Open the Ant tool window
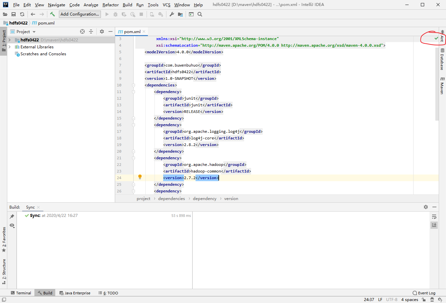 [442, 36]
